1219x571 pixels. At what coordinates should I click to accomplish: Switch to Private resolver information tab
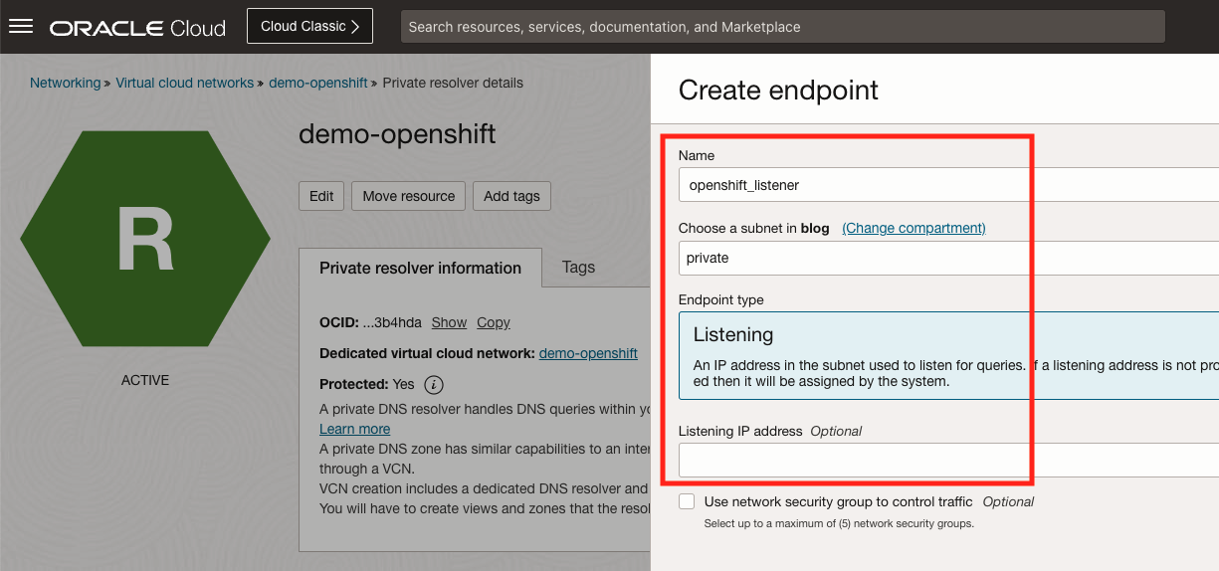(x=420, y=268)
